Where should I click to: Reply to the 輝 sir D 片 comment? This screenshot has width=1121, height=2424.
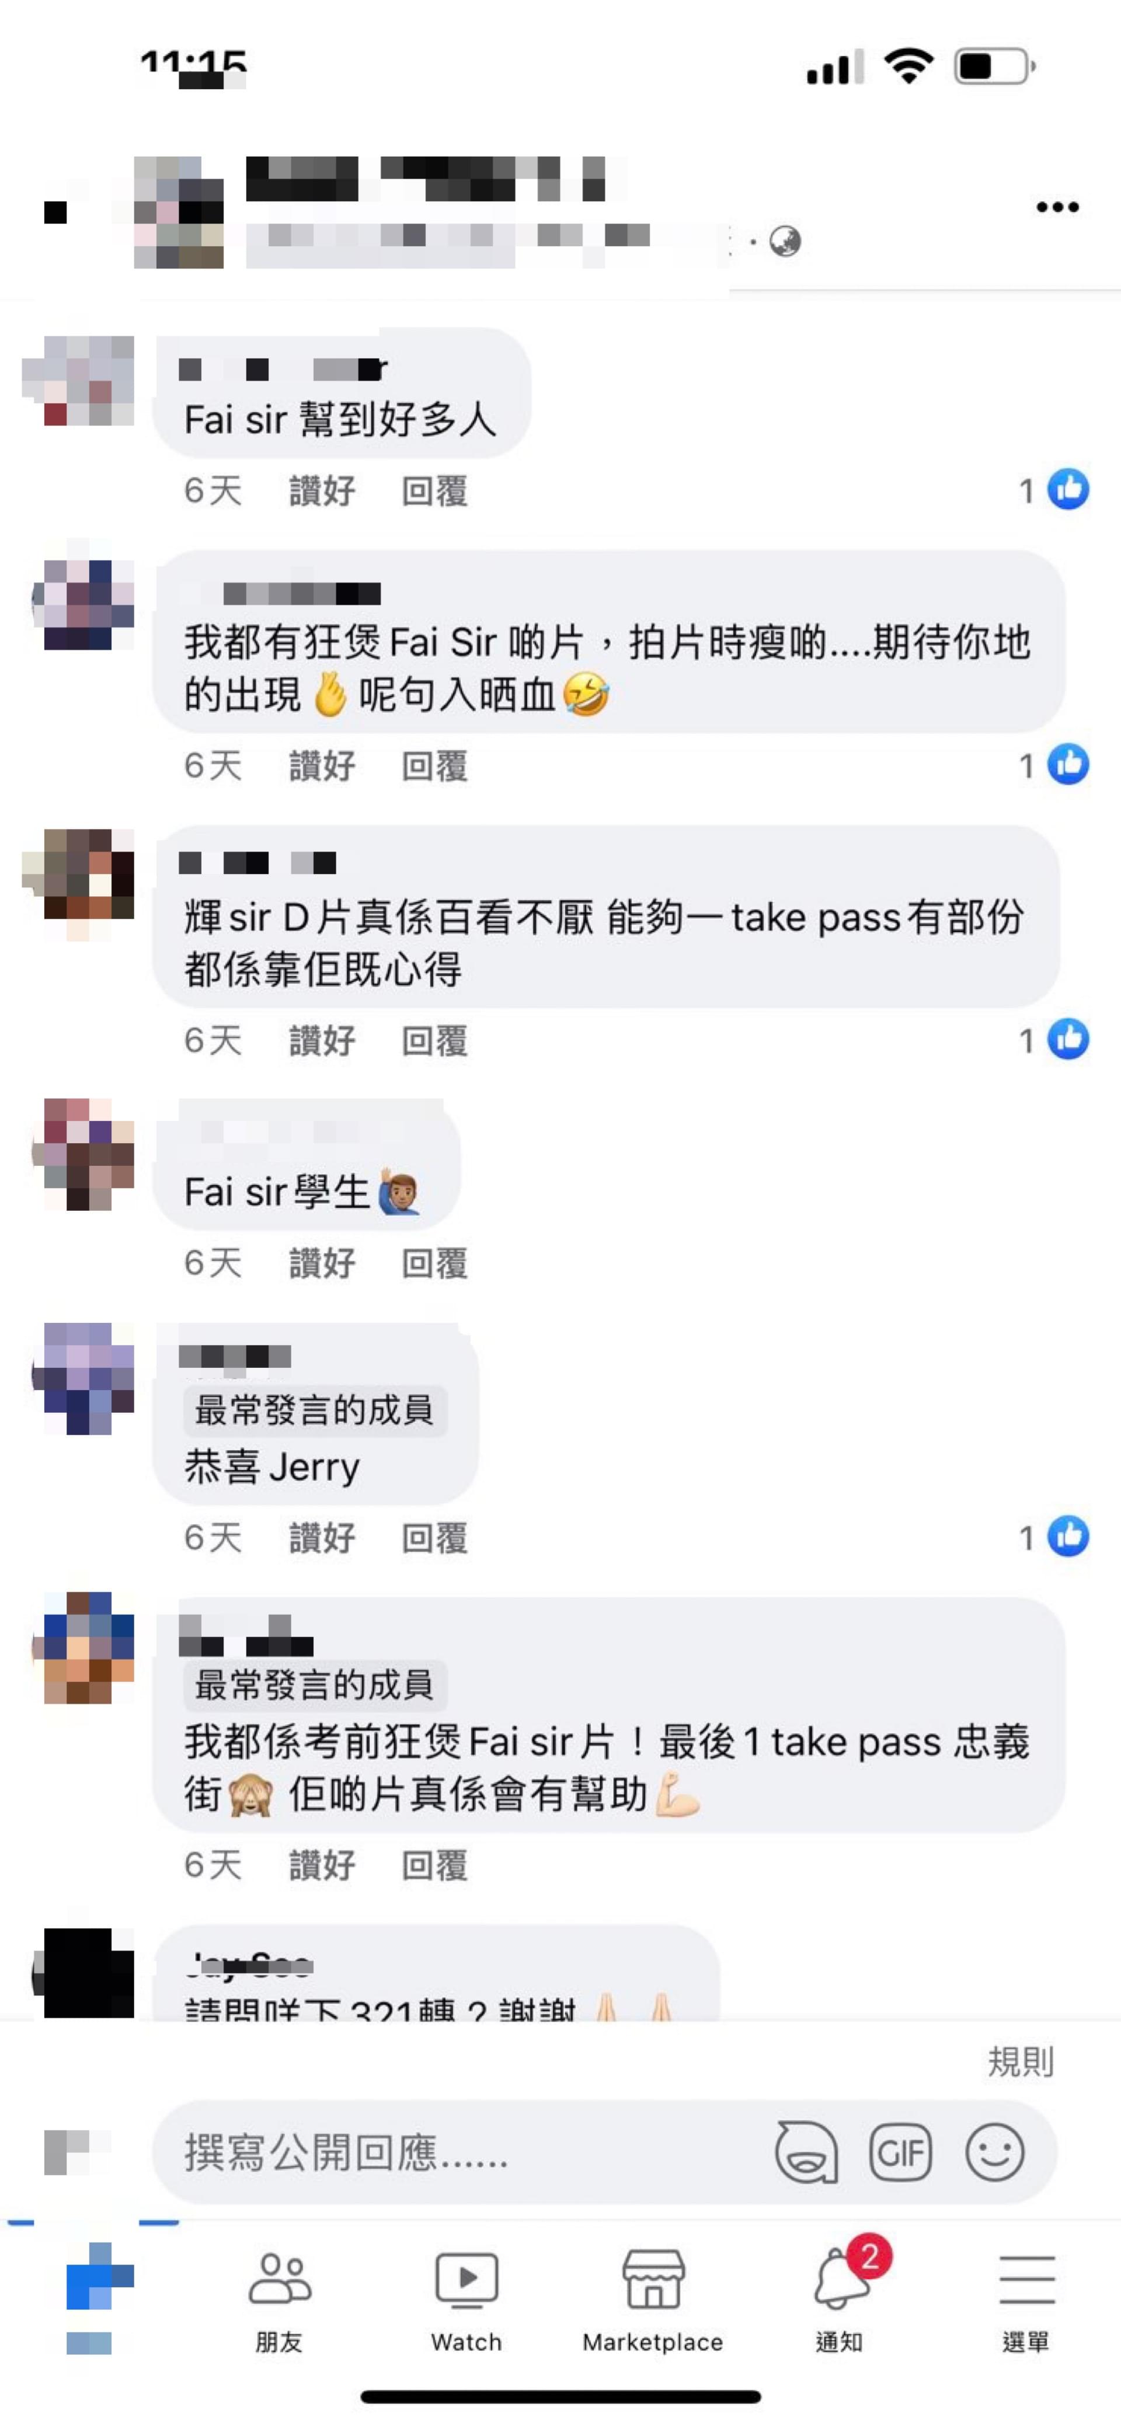coord(435,1040)
